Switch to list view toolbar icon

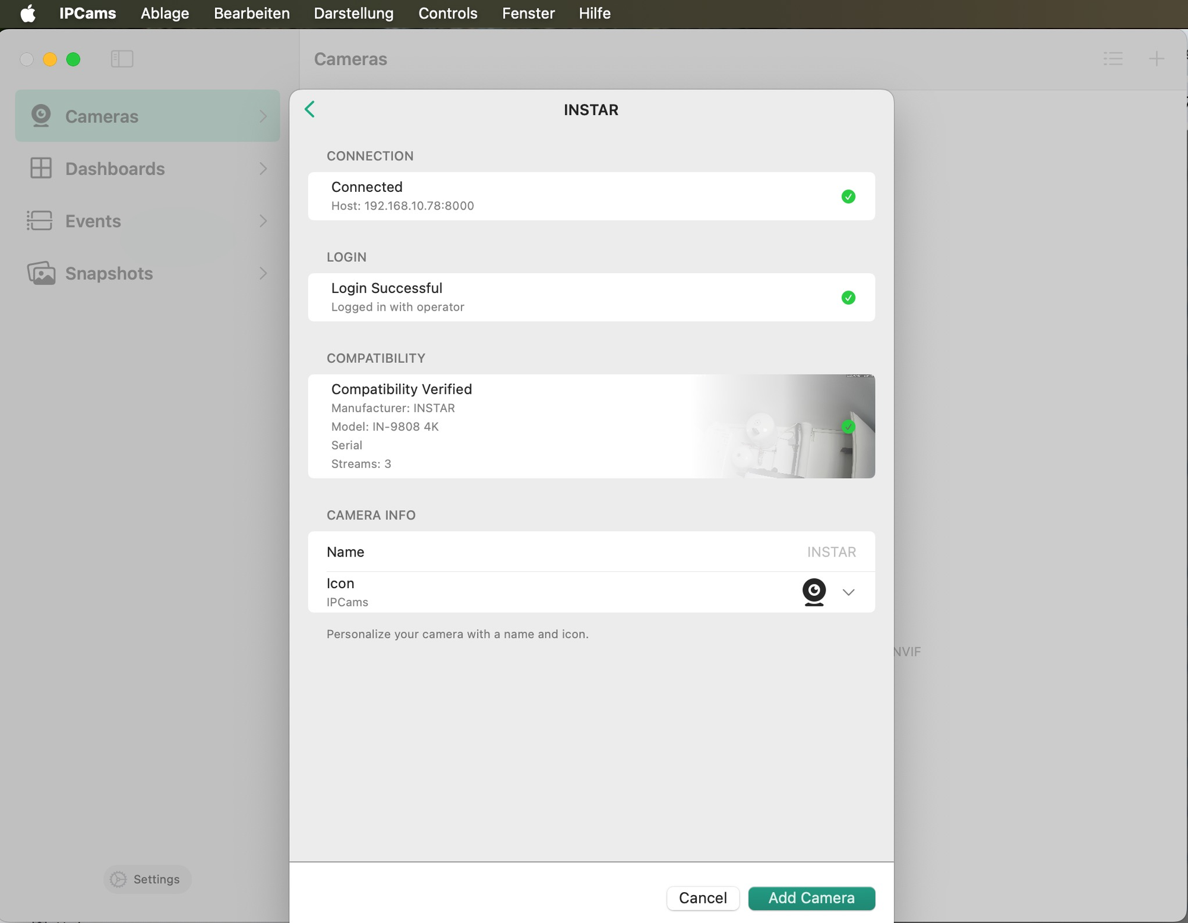(x=1113, y=59)
